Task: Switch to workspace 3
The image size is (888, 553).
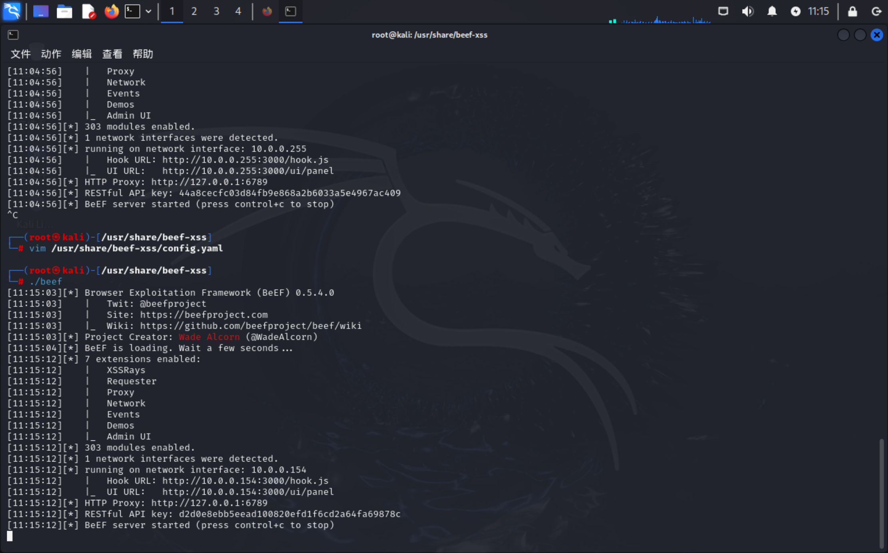Action: tap(216, 11)
